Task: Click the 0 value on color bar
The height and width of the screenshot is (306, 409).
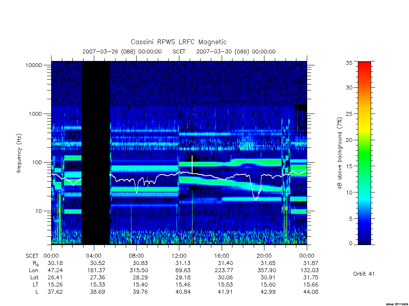Action: click(x=351, y=243)
